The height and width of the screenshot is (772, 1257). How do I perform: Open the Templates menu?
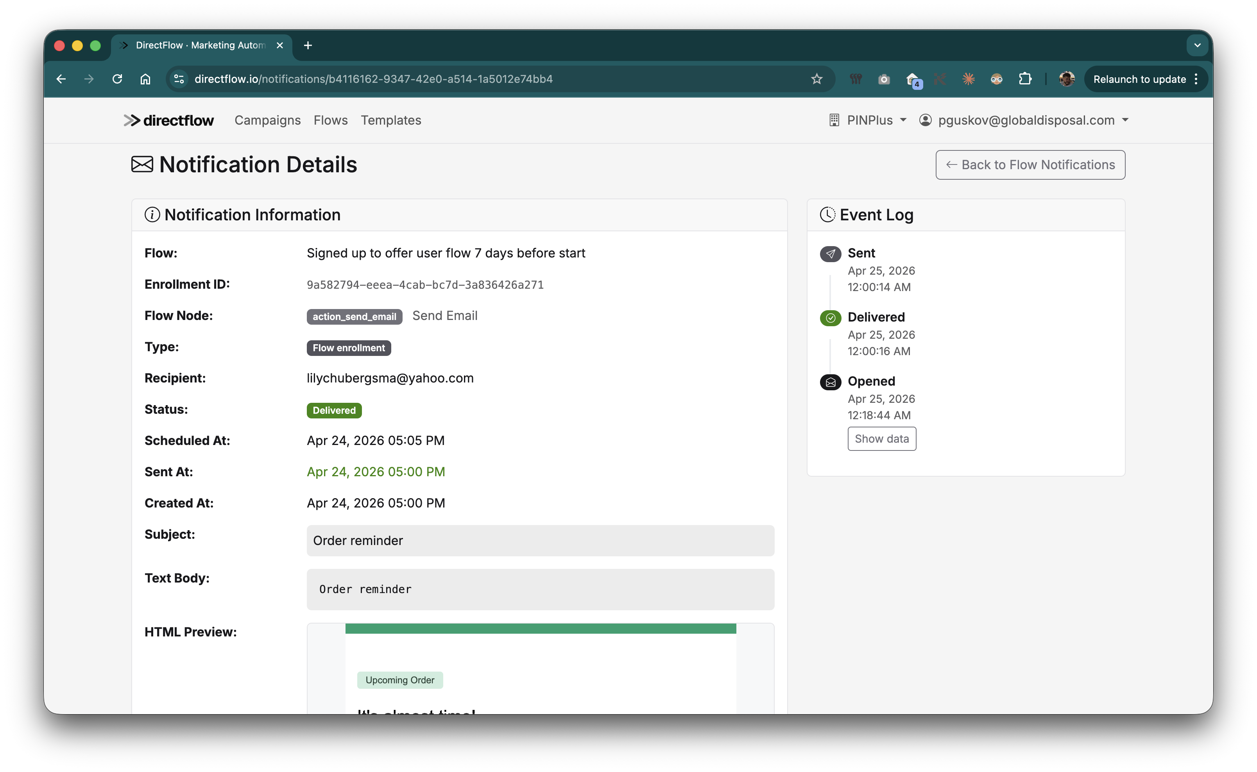coord(391,120)
